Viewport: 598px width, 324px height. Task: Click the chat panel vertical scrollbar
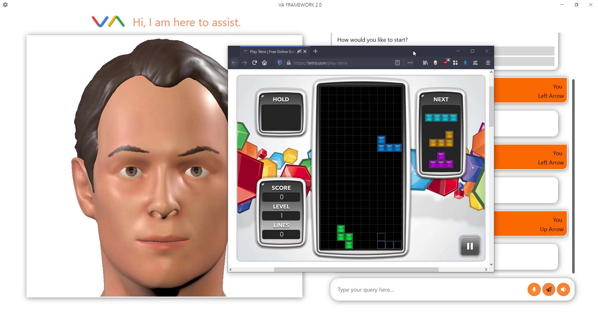click(x=573, y=176)
